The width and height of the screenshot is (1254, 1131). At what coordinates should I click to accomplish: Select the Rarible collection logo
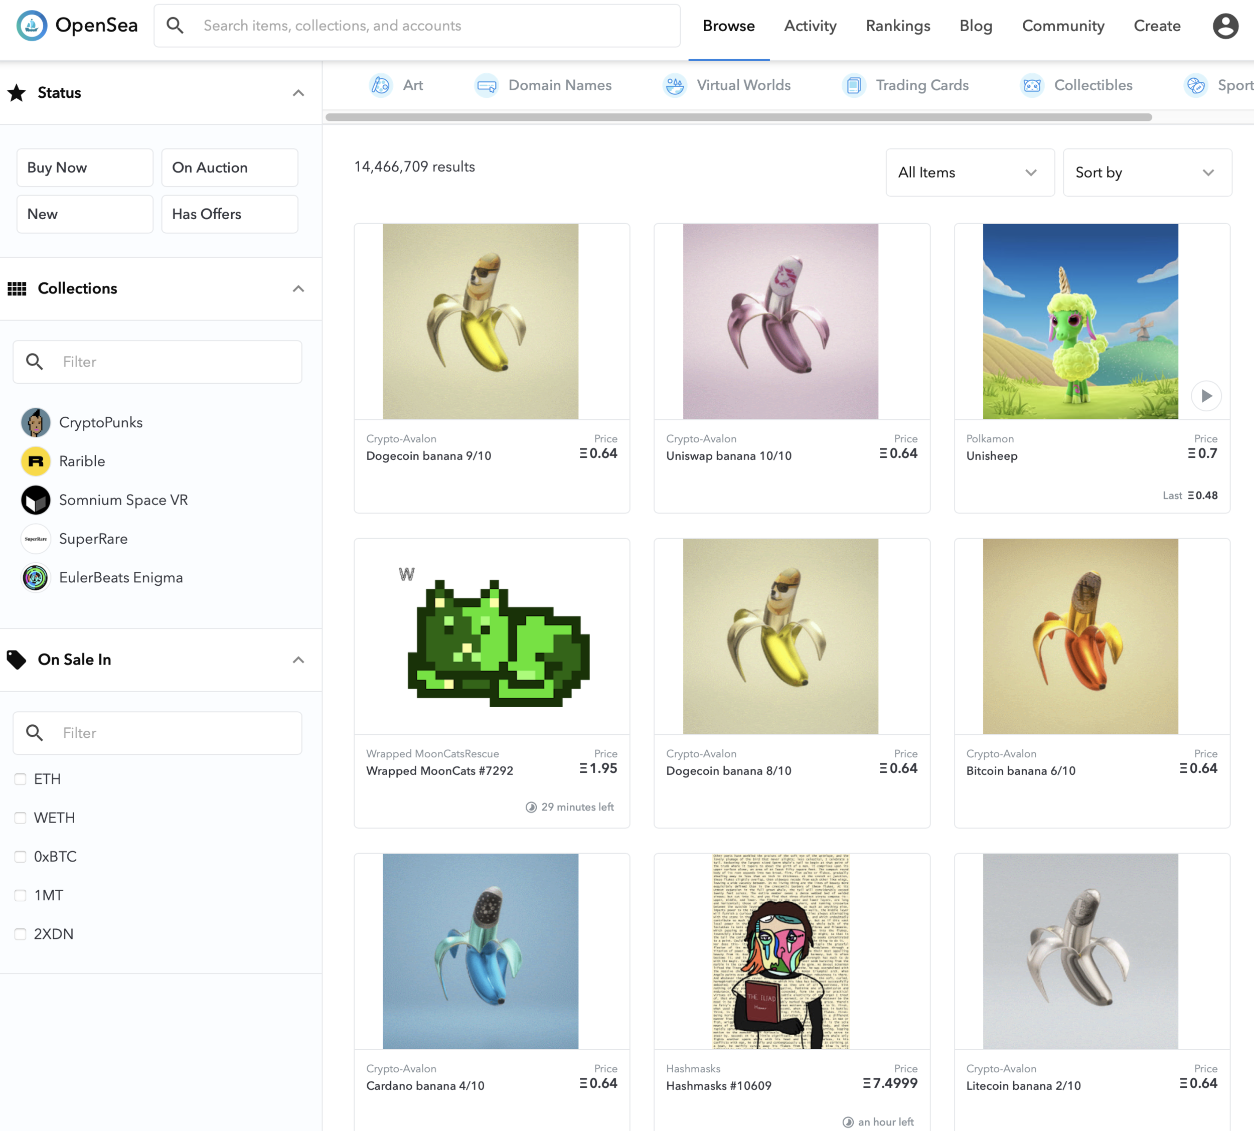[x=36, y=461]
